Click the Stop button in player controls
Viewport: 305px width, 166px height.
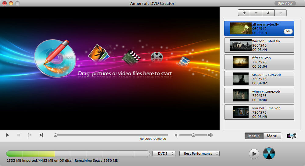19,135
